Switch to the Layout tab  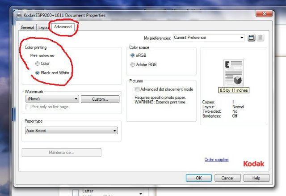pos(43,27)
